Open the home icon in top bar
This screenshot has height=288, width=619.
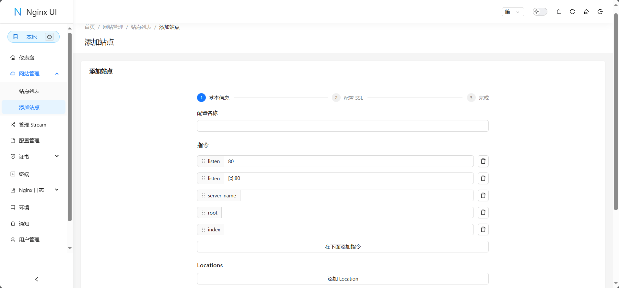pyautogui.click(x=586, y=12)
